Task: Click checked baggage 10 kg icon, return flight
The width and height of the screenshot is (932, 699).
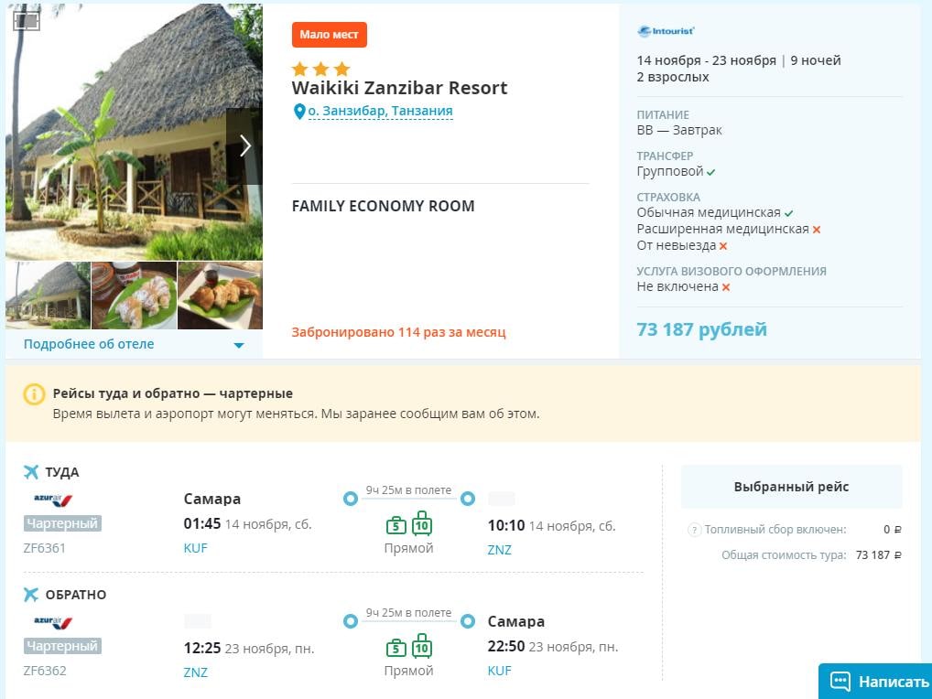Action: 421,647
